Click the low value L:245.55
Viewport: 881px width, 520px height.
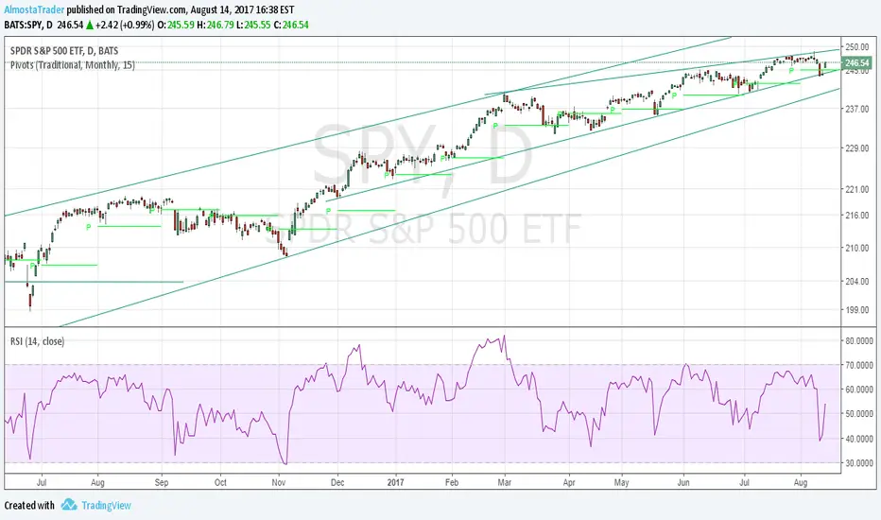click(253, 25)
